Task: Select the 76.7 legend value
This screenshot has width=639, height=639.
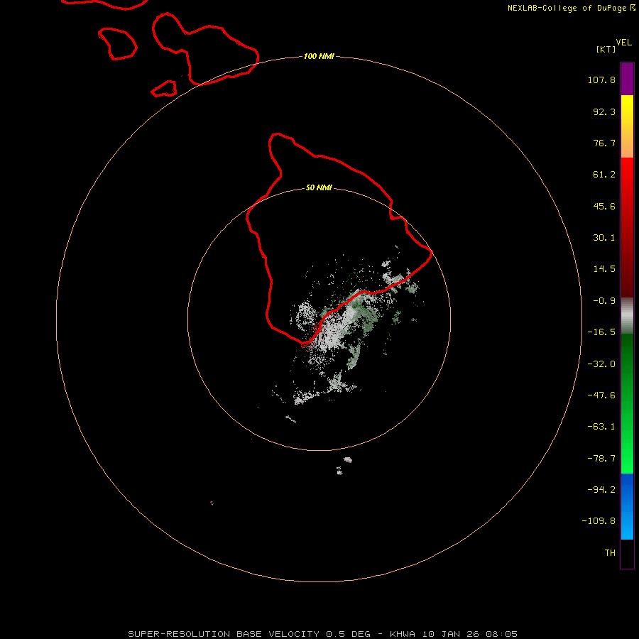Action: pyautogui.click(x=604, y=143)
